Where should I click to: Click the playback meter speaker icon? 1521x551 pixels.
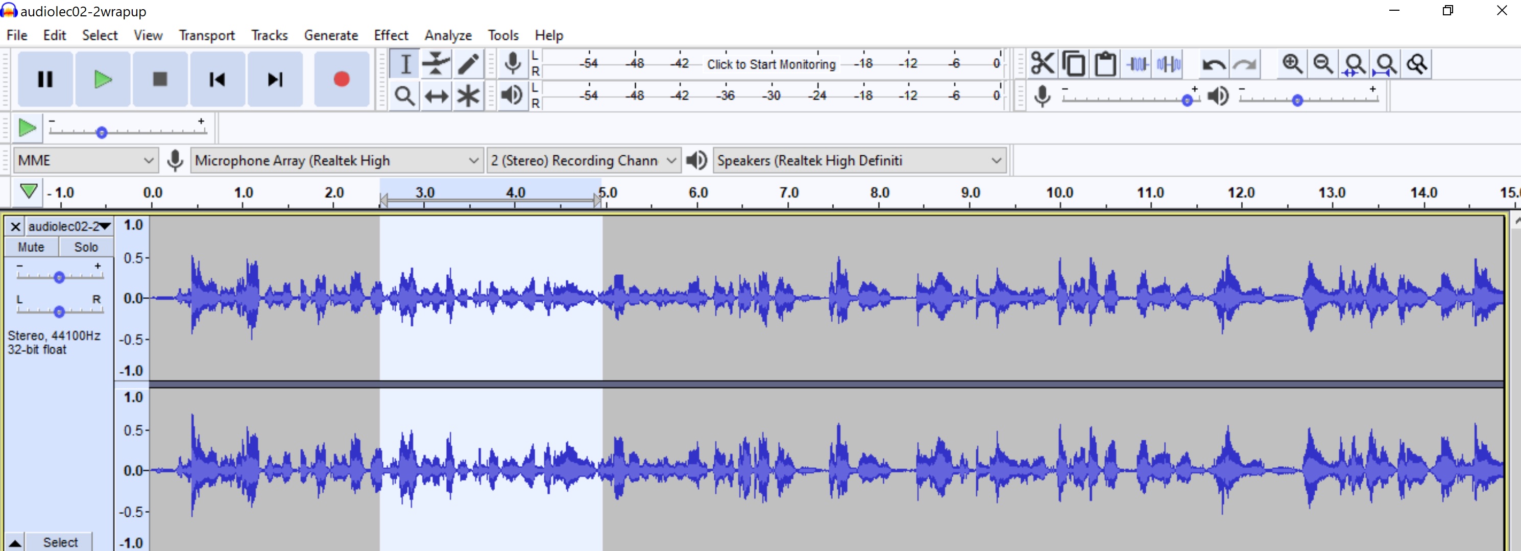513,95
